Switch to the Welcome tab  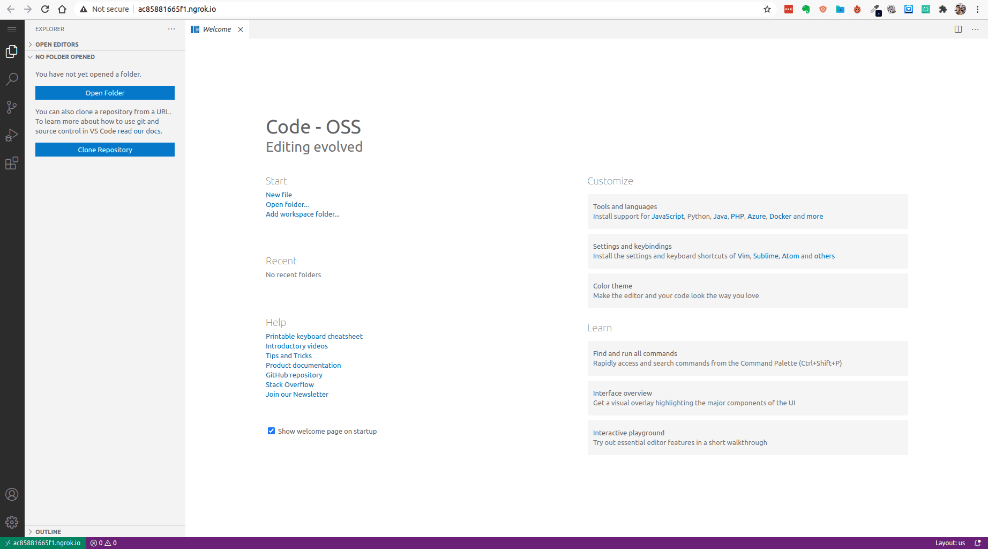click(x=216, y=29)
